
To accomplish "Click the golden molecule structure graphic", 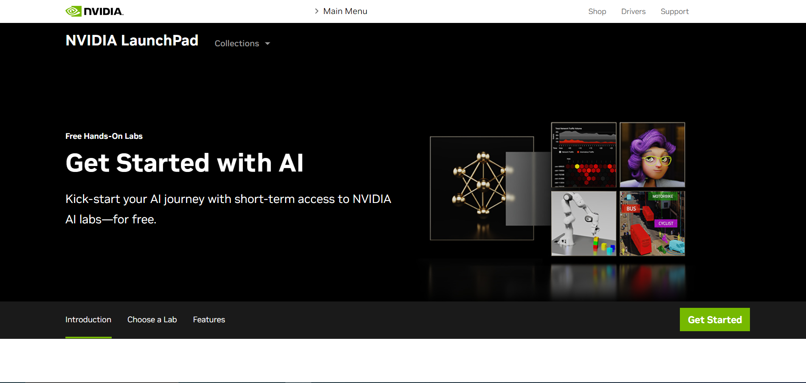I will point(482,188).
